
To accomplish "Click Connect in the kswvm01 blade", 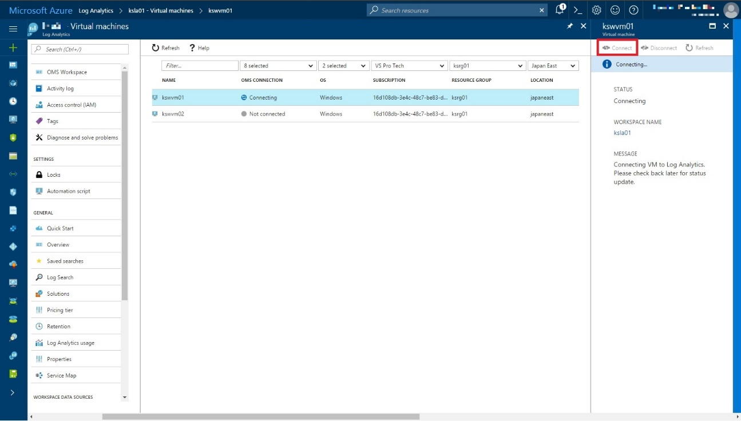I will point(617,48).
